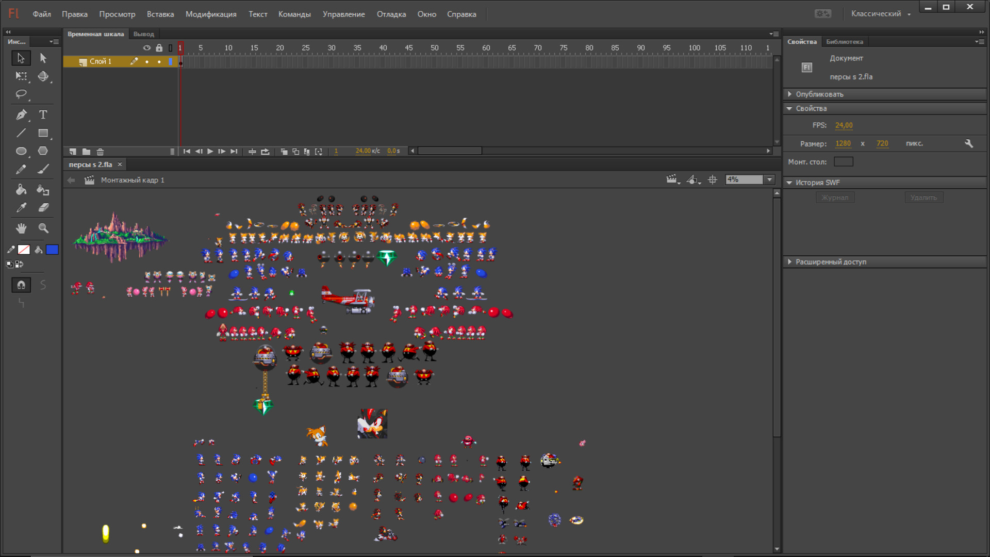Viewport: 990px width, 557px height.
Task: Select the Brush tool
Action: pos(43,169)
